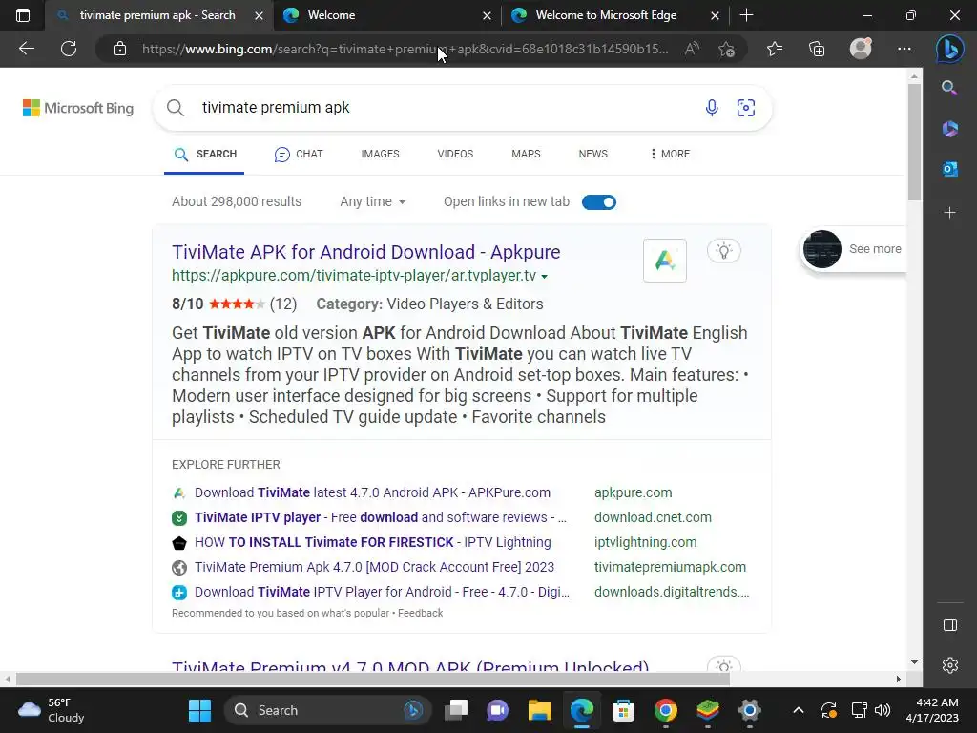977x733 pixels.
Task: Select the NEWS search tab
Action: (x=592, y=154)
